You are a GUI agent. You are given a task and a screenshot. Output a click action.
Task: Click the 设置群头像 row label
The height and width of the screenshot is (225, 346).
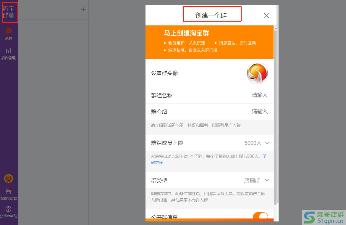tap(165, 73)
